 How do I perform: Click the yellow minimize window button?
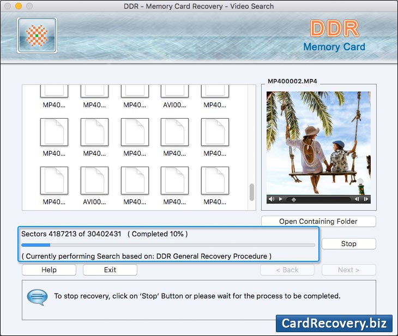(19, 6)
